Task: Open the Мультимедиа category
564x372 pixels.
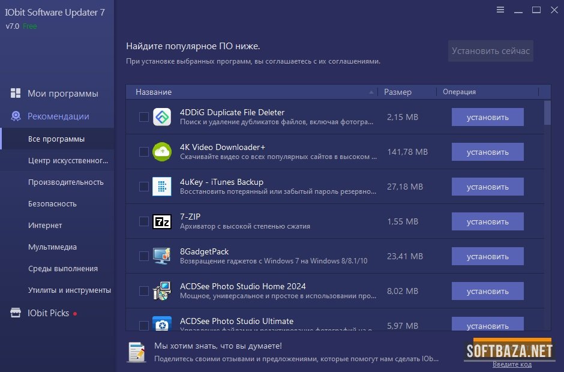Action: [52, 247]
